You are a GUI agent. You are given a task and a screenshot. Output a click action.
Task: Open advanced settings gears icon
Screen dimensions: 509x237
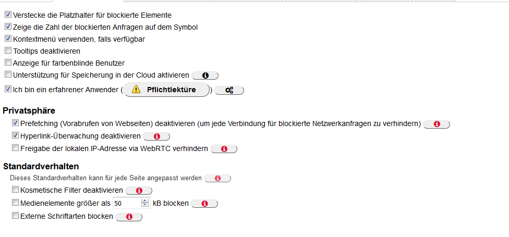coord(229,90)
